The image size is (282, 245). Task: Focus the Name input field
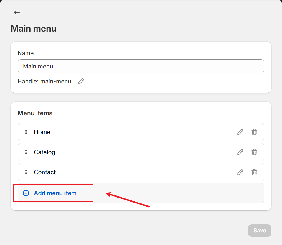(141, 66)
